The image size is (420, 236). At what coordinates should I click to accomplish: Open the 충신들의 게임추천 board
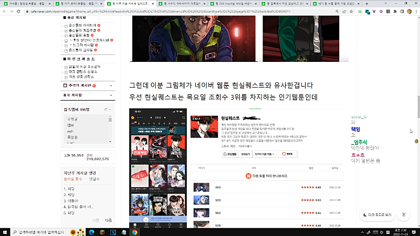[82, 30]
